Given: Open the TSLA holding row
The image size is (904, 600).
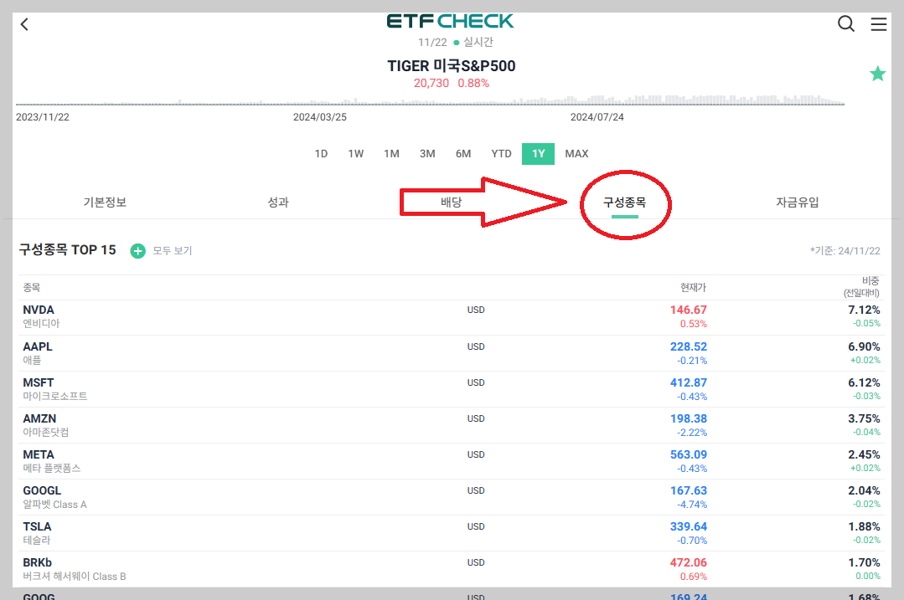Looking at the screenshot, I should [x=452, y=534].
